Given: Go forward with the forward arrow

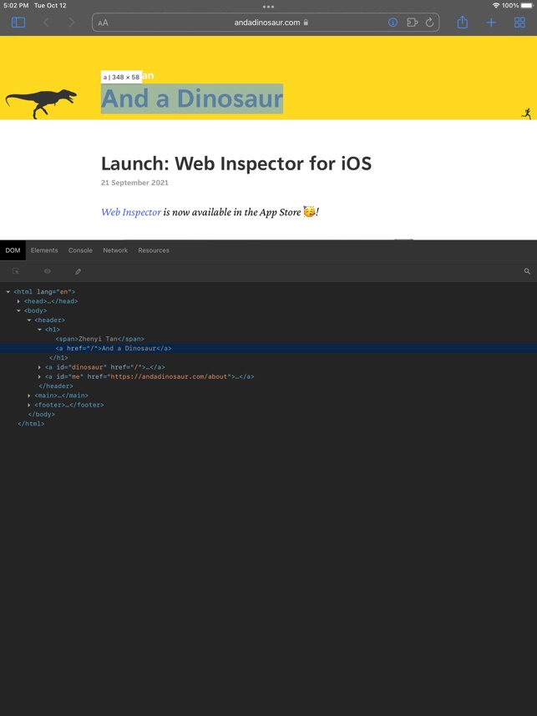Looking at the screenshot, I should [x=71, y=23].
